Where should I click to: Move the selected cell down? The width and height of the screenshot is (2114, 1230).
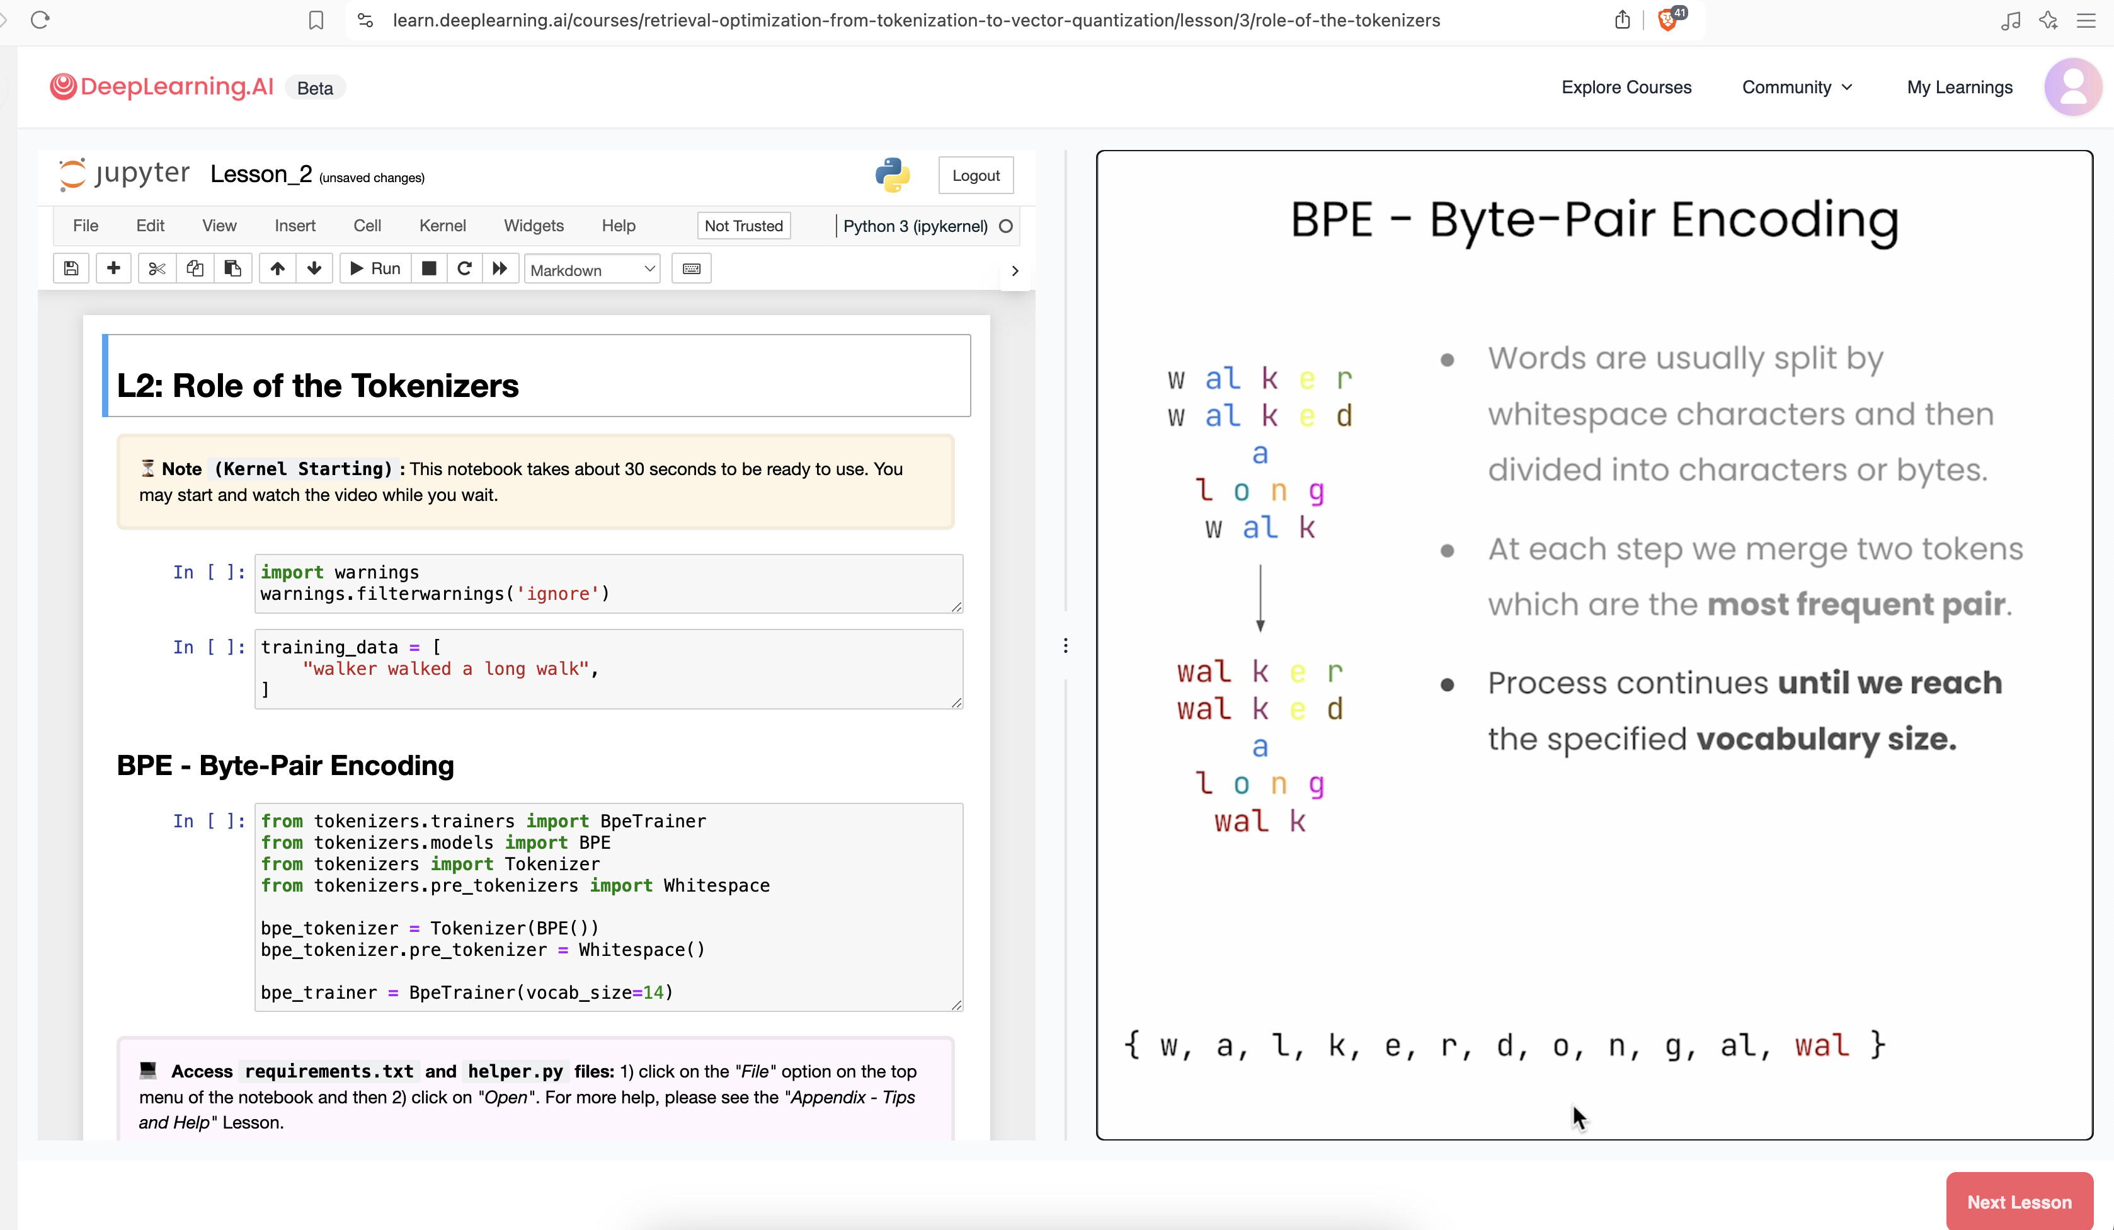point(314,268)
